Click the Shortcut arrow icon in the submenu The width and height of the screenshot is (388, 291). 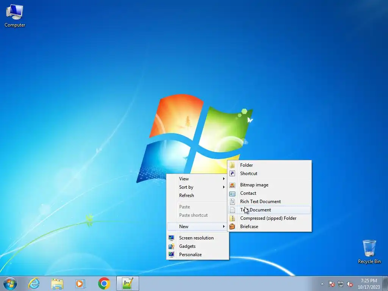(232, 174)
